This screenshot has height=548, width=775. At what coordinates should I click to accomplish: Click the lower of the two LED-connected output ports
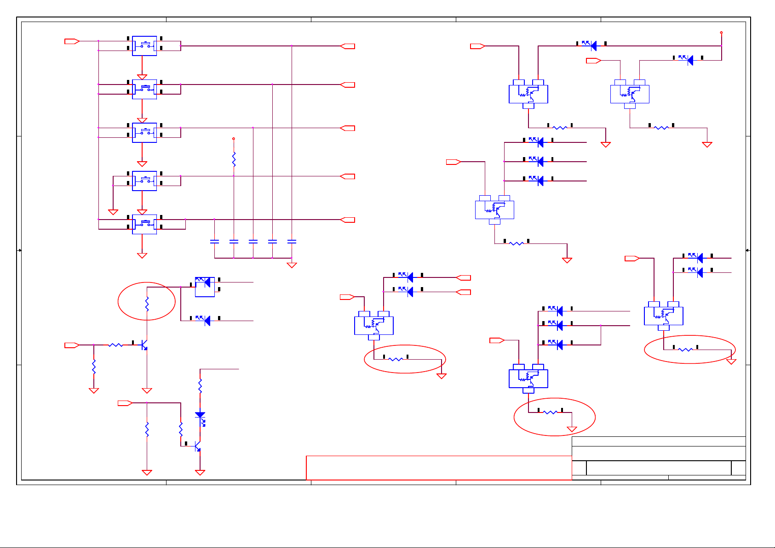click(x=464, y=292)
